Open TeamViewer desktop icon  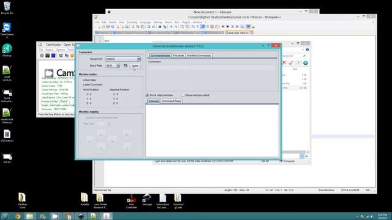click(7, 30)
